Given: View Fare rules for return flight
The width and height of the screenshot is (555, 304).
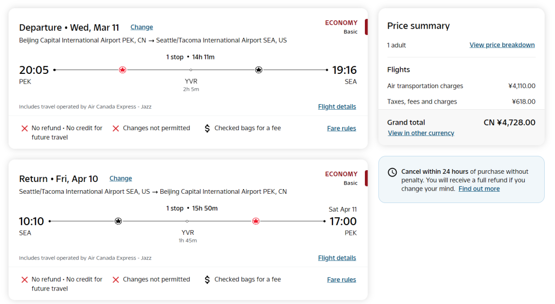Looking at the screenshot, I should [x=341, y=279].
